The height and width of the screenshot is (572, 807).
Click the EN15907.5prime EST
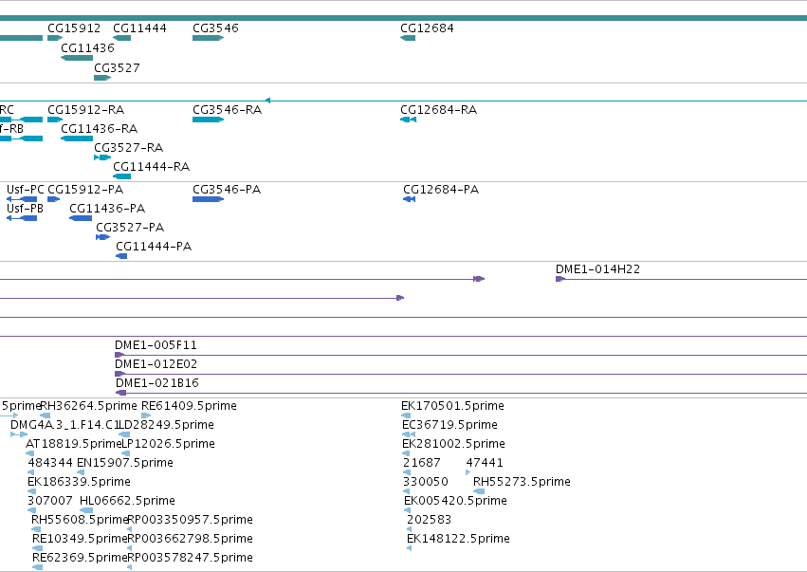point(81,472)
